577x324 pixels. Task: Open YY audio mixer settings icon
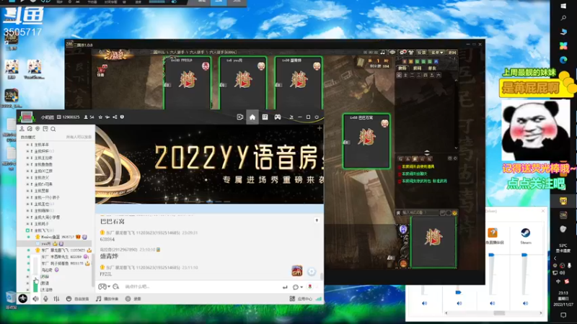[56, 299]
